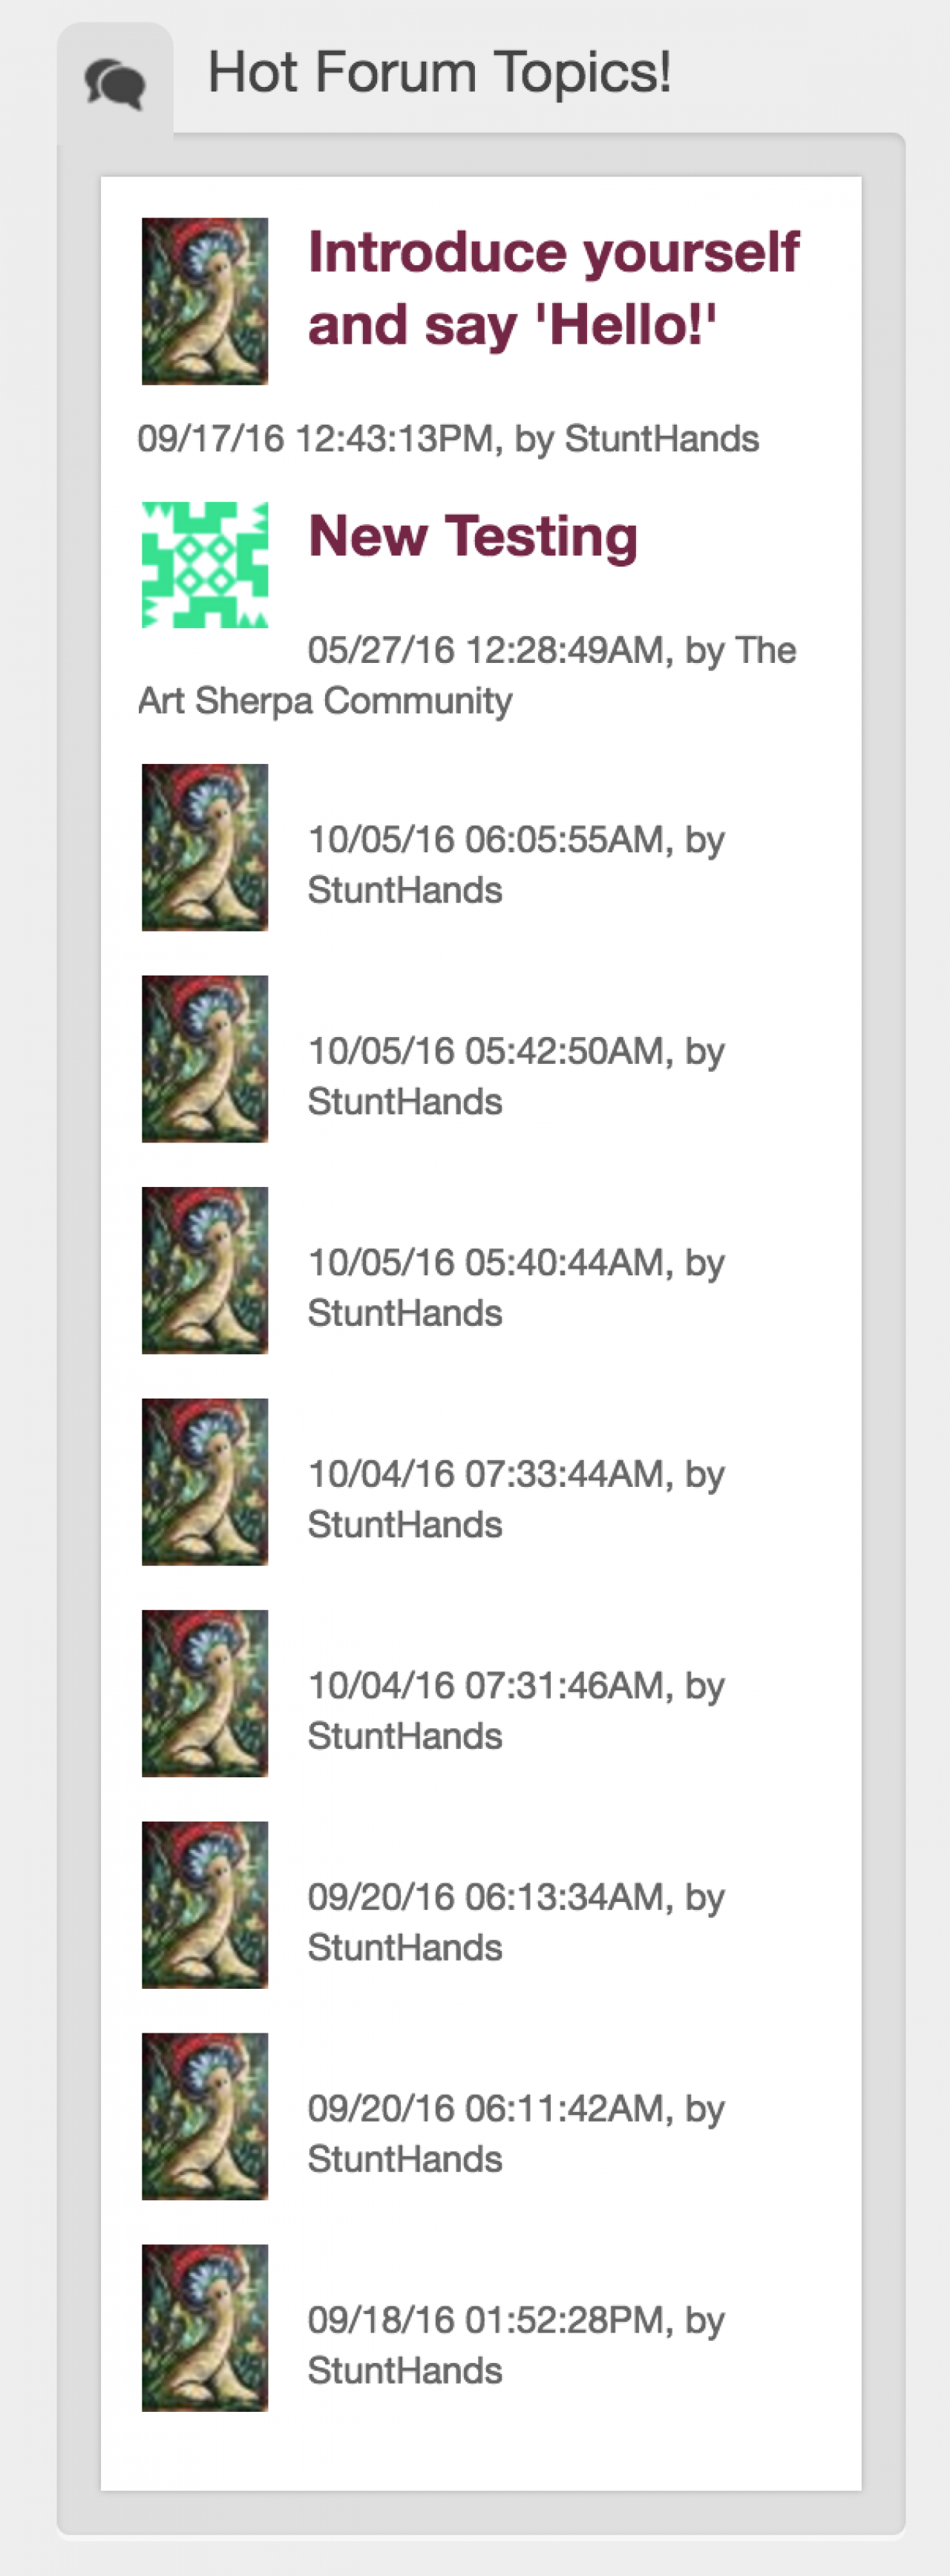The width and height of the screenshot is (950, 2576).
Task: Click the green patterned avatar icon
Action: coord(205,565)
